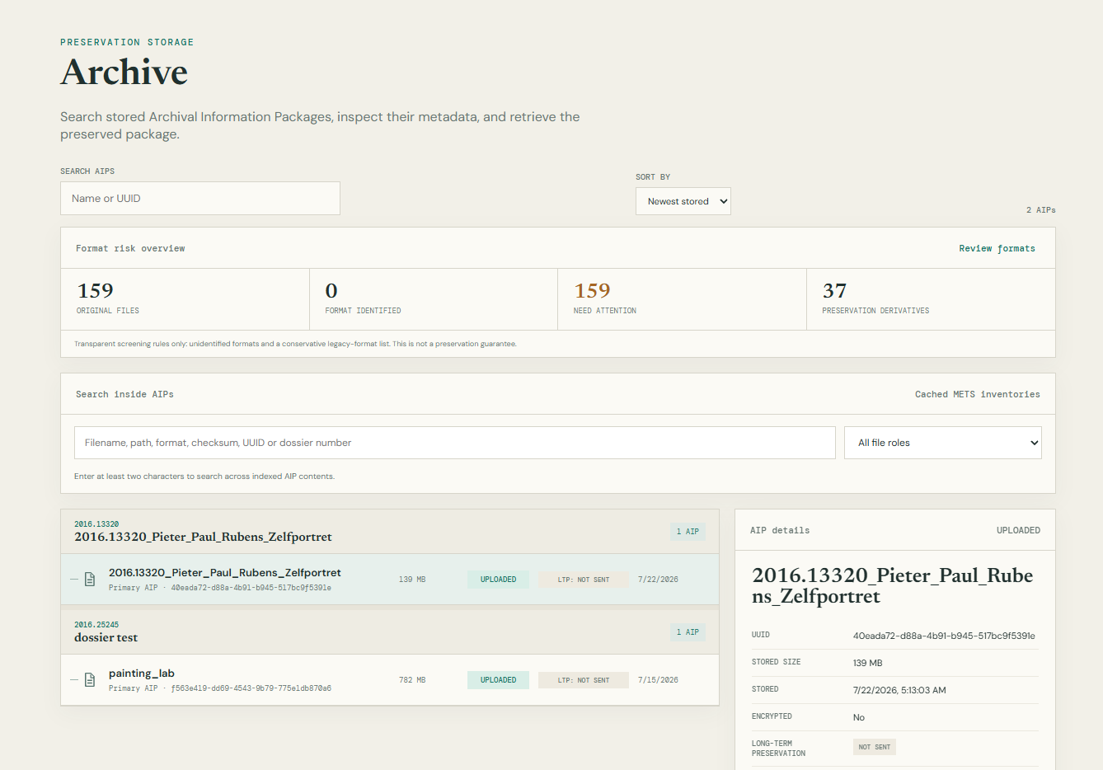Click the UUID value in AIP details
The width and height of the screenshot is (1103, 770).
[x=944, y=636]
